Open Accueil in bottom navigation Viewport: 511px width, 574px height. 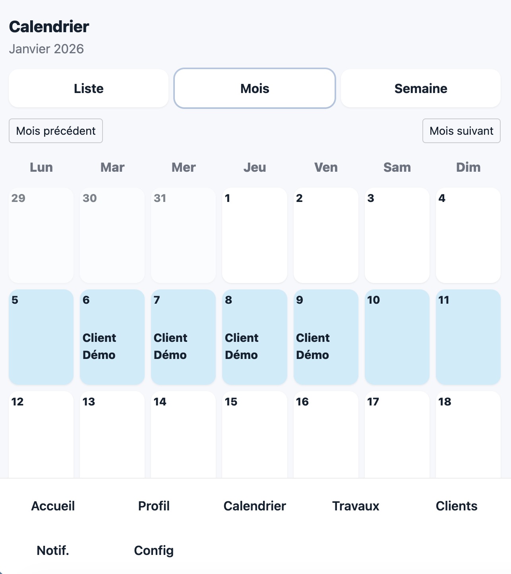[x=53, y=506]
